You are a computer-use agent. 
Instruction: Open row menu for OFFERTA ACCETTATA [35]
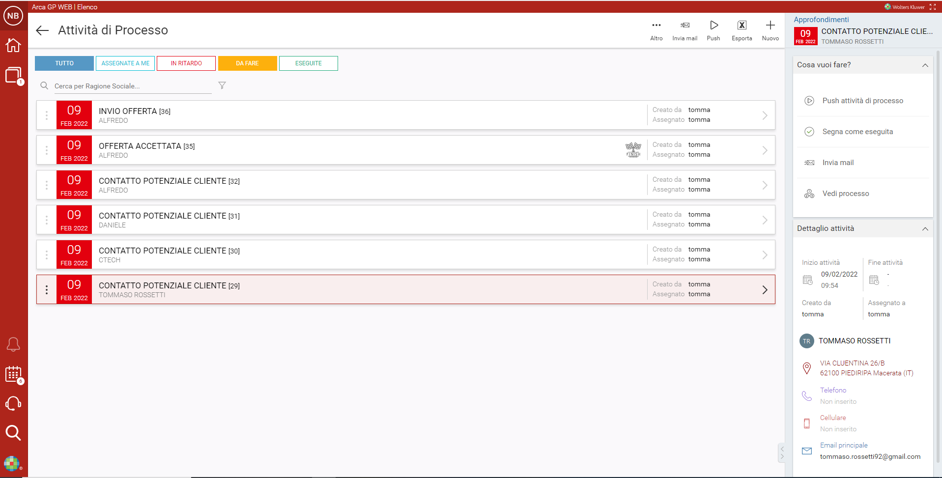(47, 150)
